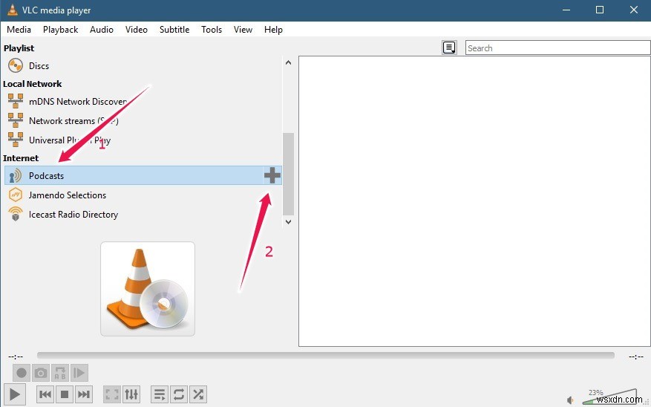The height and width of the screenshot is (407, 651).
Task: Take a snapshot with camera icon
Action: [x=41, y=373]
